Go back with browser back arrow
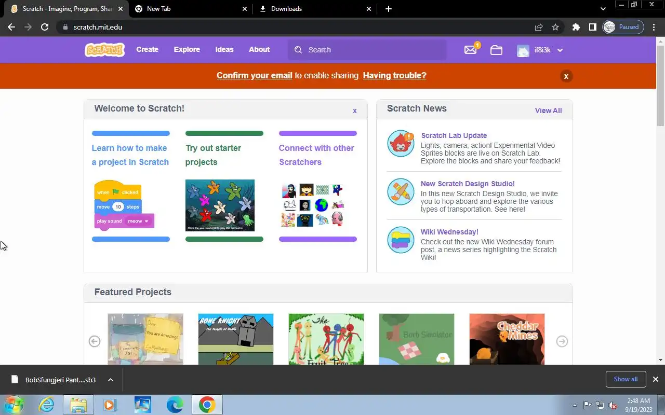665x415 pixels. click(11, 27)
